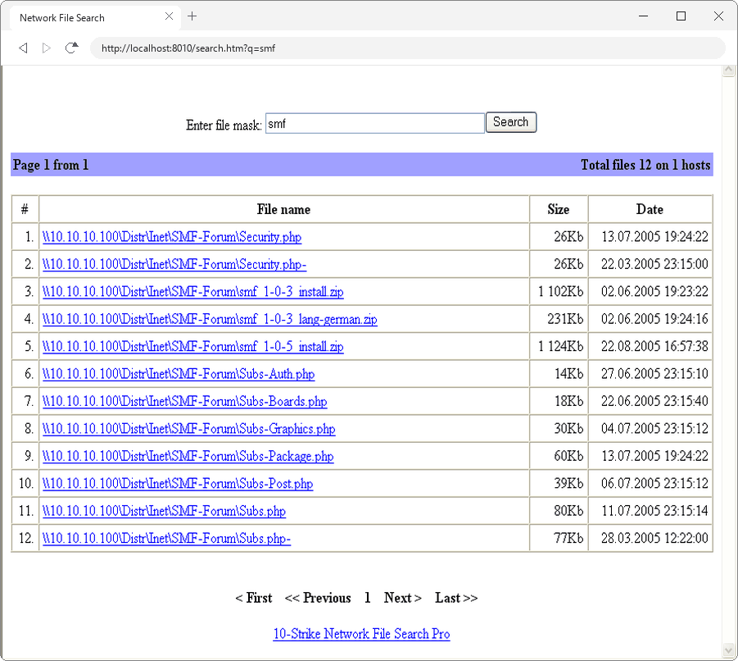
Task: Minimize the browser window
Action: pos(644,16)
